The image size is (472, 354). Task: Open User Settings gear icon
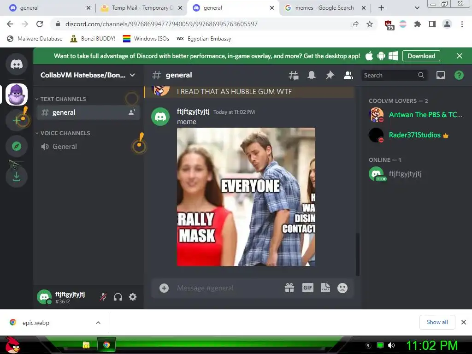[133, 297]
